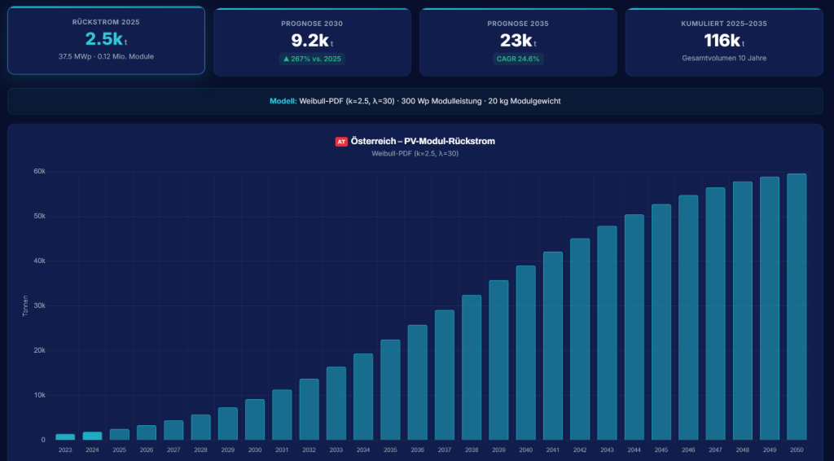The image size is (834, 461).
Task: Click the Österreich PV-Modul-Rückstrom chart title
Action: 422,141
